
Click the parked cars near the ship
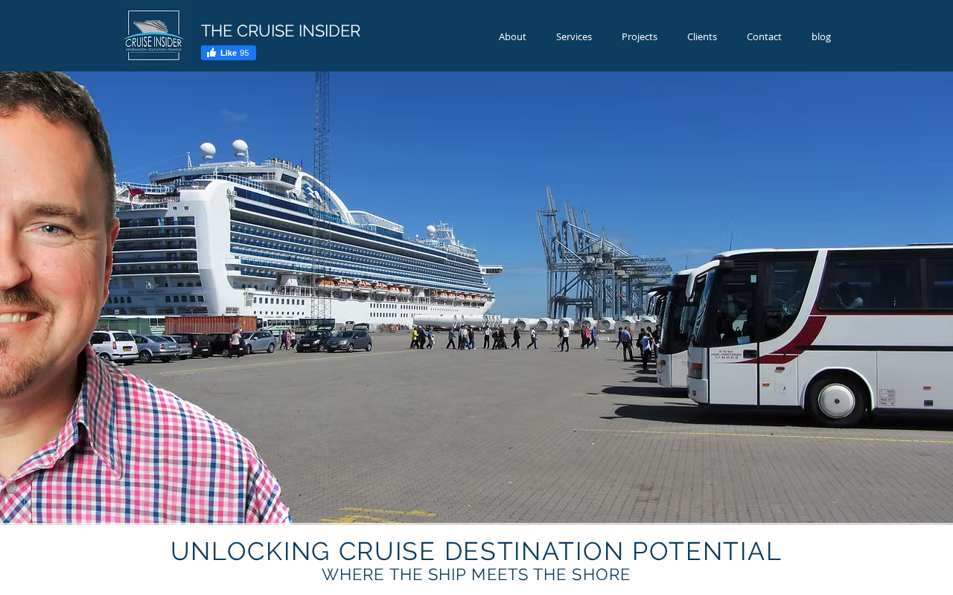click(223, 343)
